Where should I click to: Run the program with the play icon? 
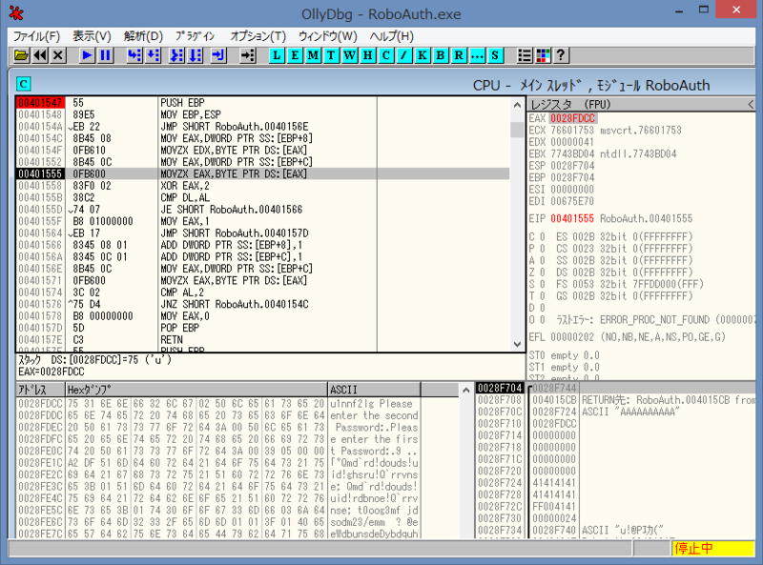pyautogui.click(x=87, y=55)
